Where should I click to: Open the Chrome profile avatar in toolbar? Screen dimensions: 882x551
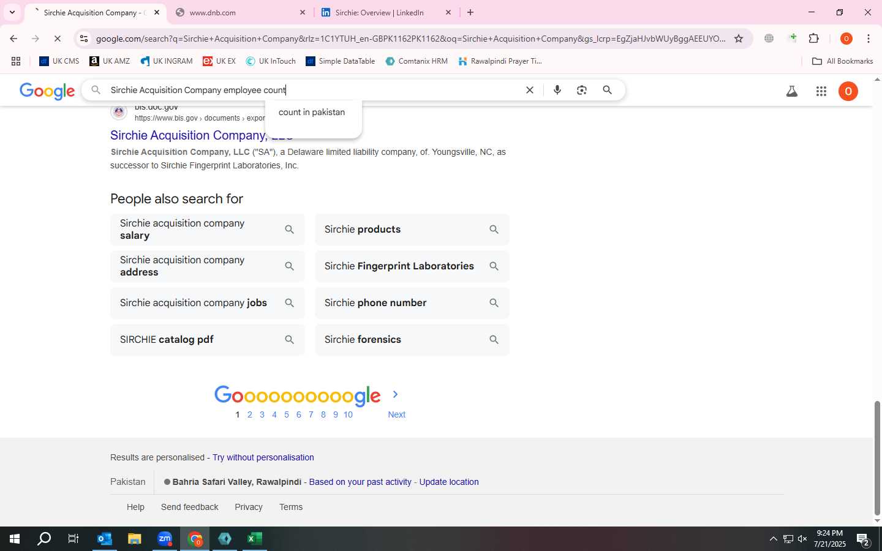pyautogui.click(x=846, y=39)
